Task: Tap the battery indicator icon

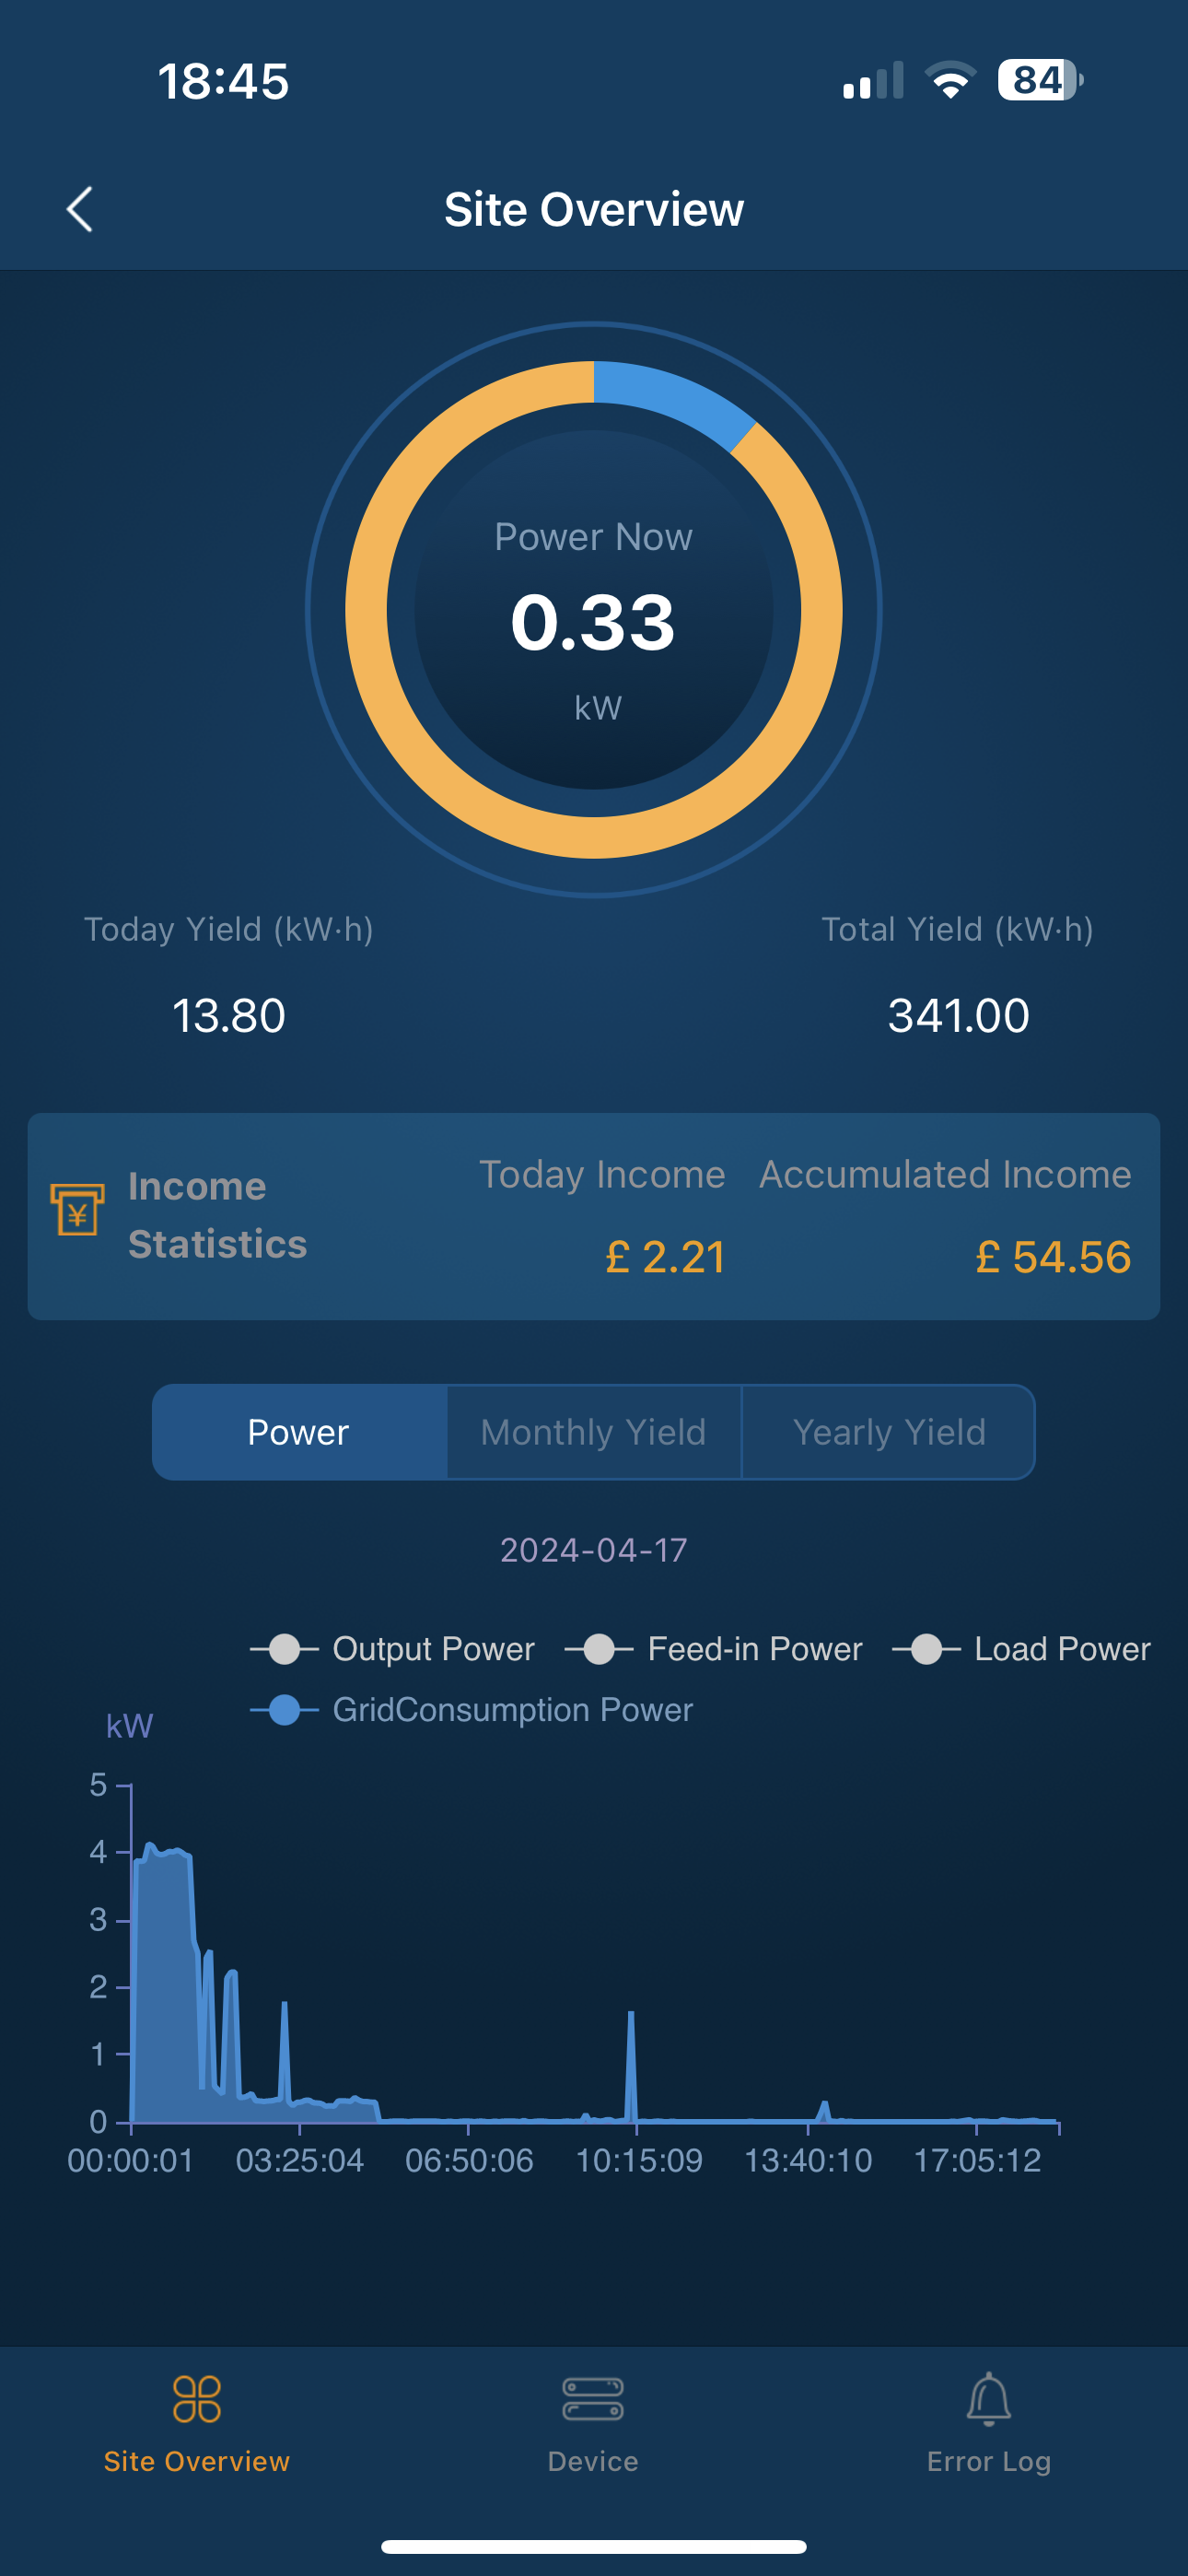Action: pyautogui.click(x=1040, y=80)
